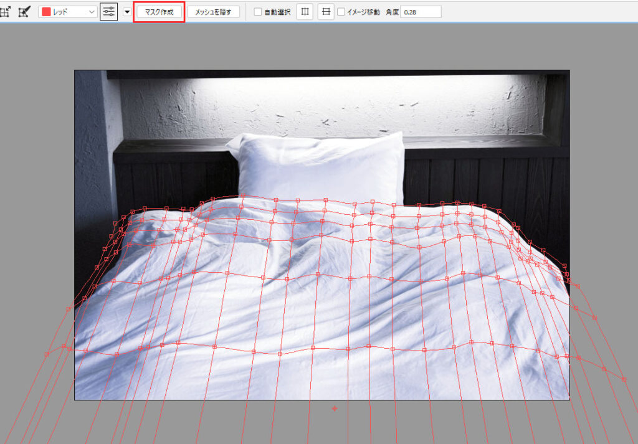The width and height of the screenshot is (638, 444).
Task: Click the bed photo in the canvas
Action: [322, 235]
